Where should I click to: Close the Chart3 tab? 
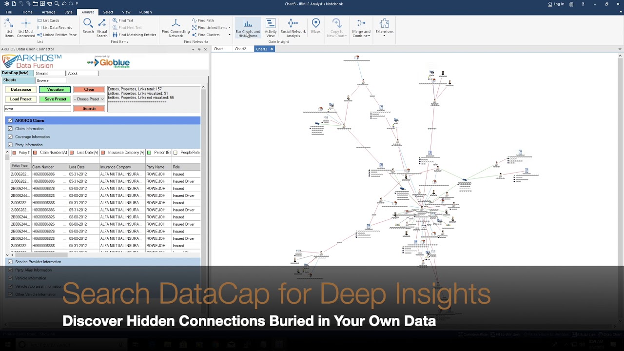click(x=272, y=49)
